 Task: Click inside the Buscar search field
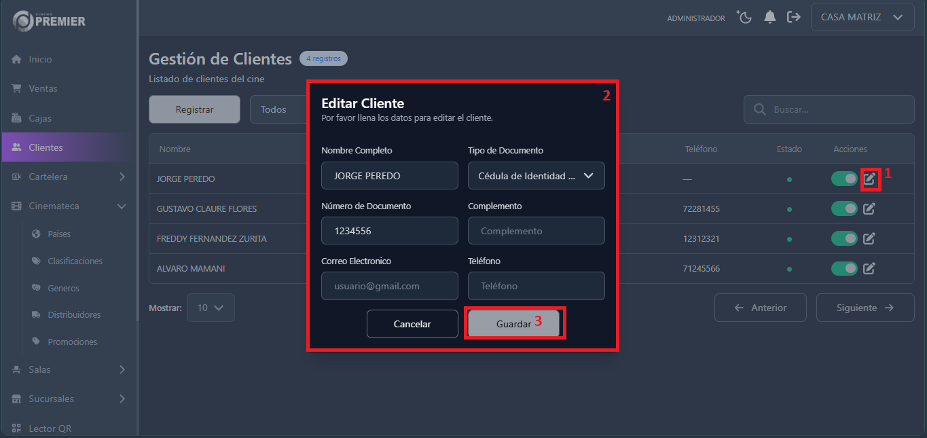[x=829, y=109]
